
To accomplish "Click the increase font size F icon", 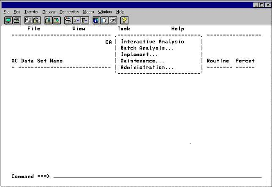I will 85,20.
